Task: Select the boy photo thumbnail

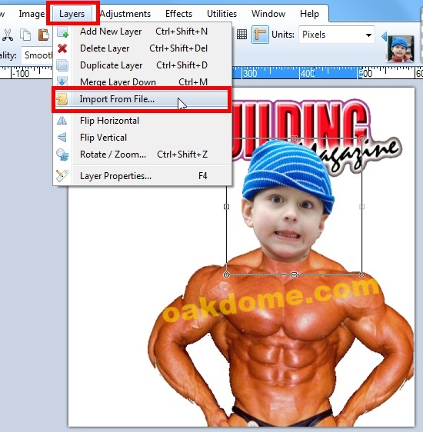Action: click(x=401, y=48)
